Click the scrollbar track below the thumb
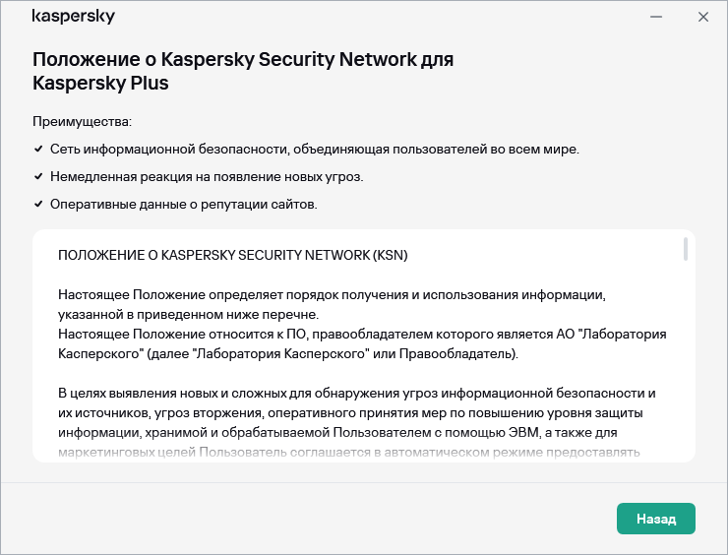The image size is (728, 555). [685, 374]
